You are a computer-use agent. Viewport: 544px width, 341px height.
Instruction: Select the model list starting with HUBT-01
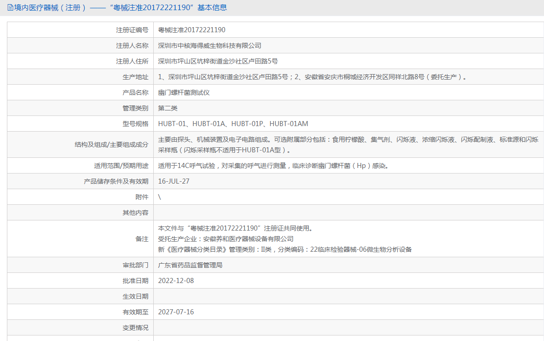233,124
